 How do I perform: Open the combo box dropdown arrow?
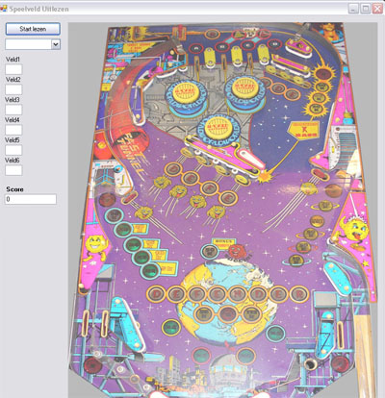tap(56, 44)
